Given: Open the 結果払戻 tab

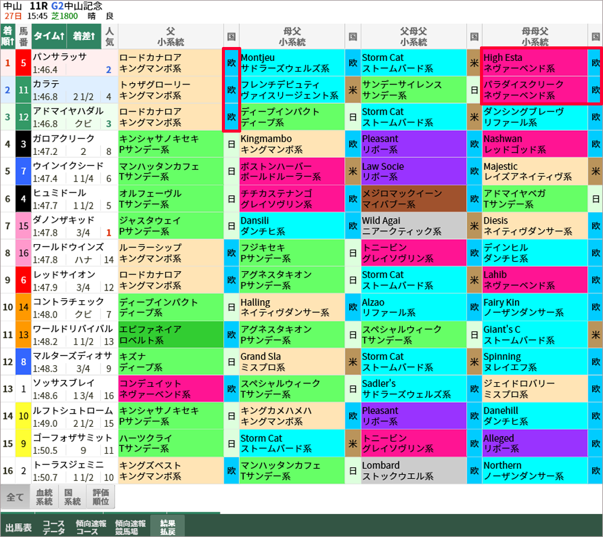Looking at the screenshot, I should pyautogui.click(x=168, y=527).
